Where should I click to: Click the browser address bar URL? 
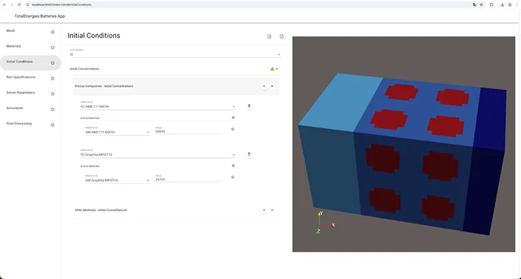tap(61, 5)
